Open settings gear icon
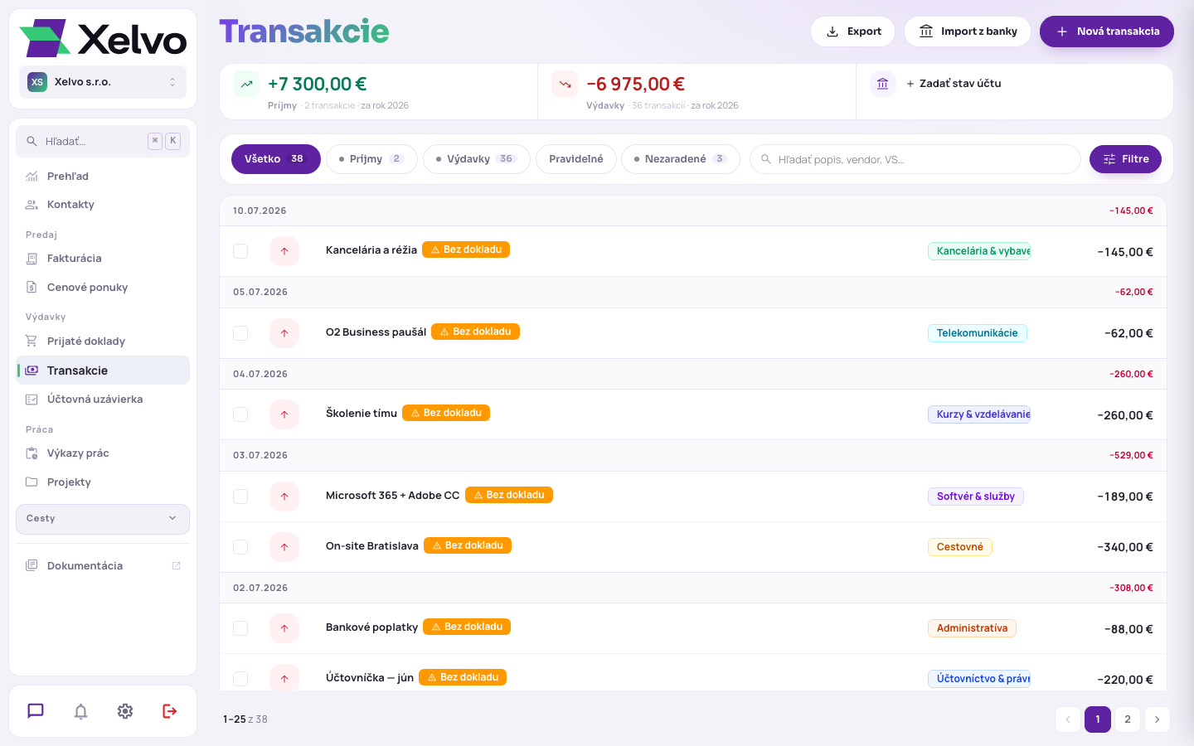The width and height of the screenshot is (1194, 746). [x=125, y=711]
